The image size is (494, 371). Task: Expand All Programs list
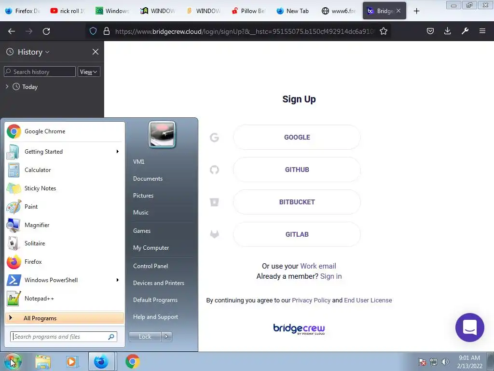[x=64, y=318]
